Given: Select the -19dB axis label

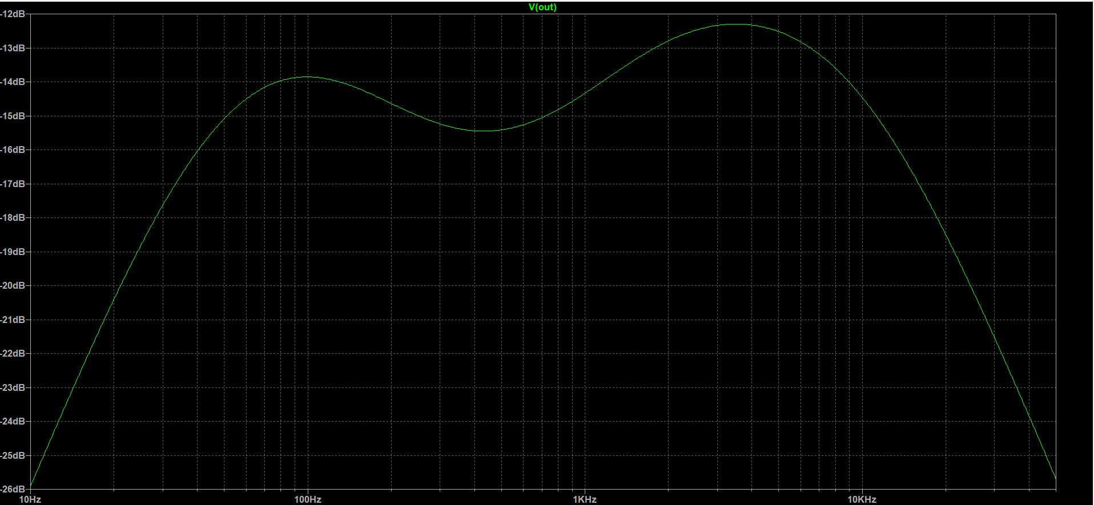Looking at the screenshot, I should click(13, 252).
